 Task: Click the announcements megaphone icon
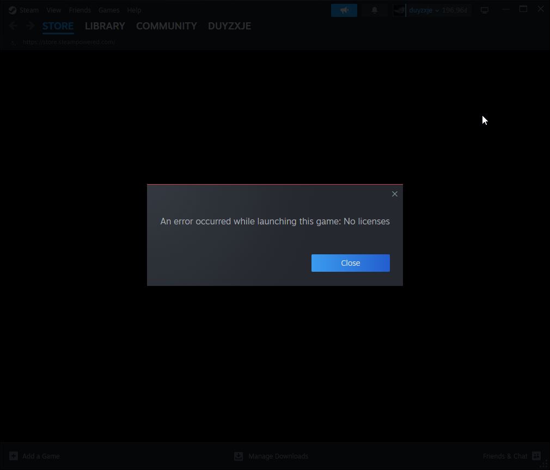click(x=344, y=10)
